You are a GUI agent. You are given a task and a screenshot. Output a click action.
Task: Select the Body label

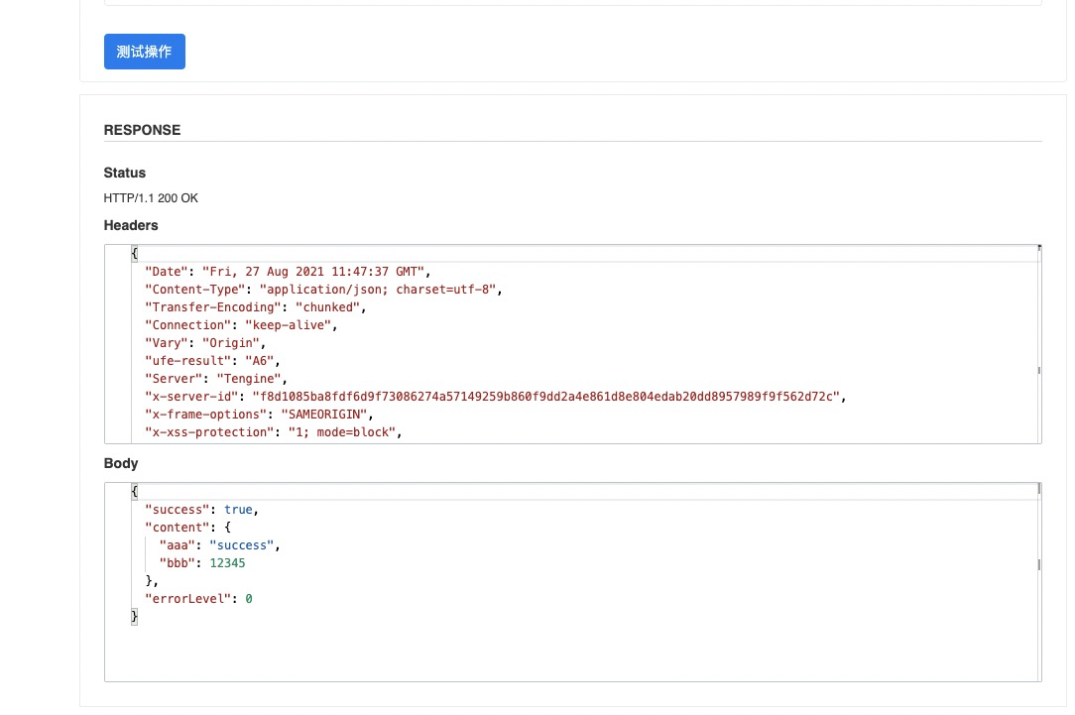pyautogui.click(x=121, y=463)
